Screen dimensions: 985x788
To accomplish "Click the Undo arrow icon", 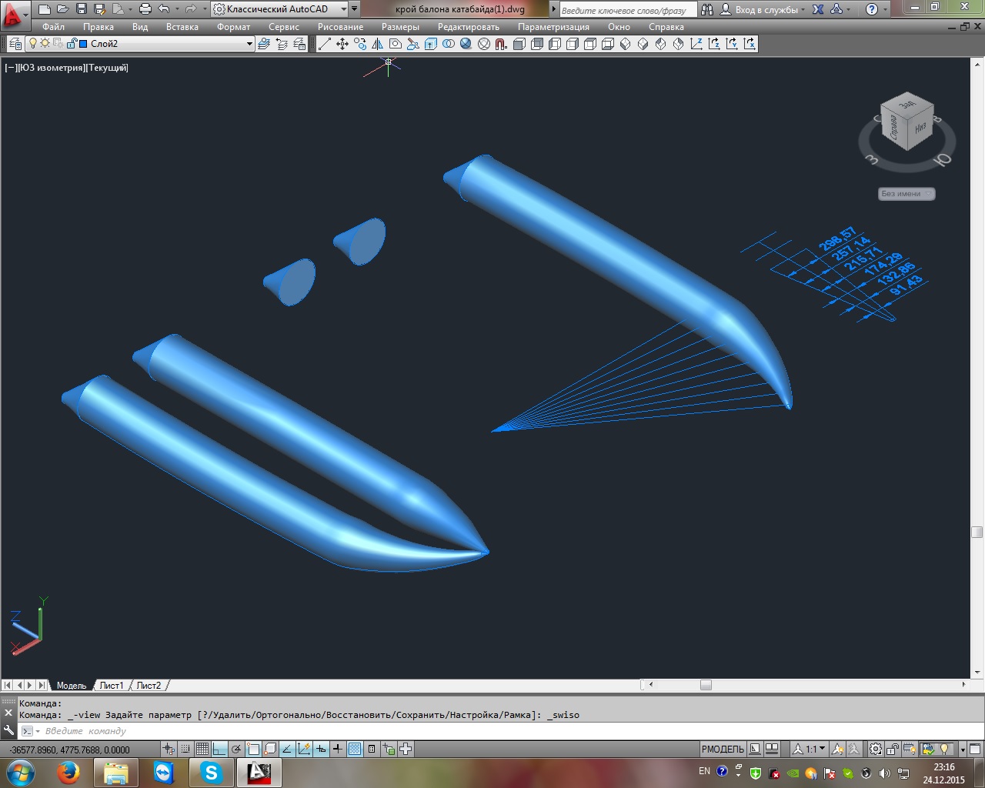I will point(163,9).
